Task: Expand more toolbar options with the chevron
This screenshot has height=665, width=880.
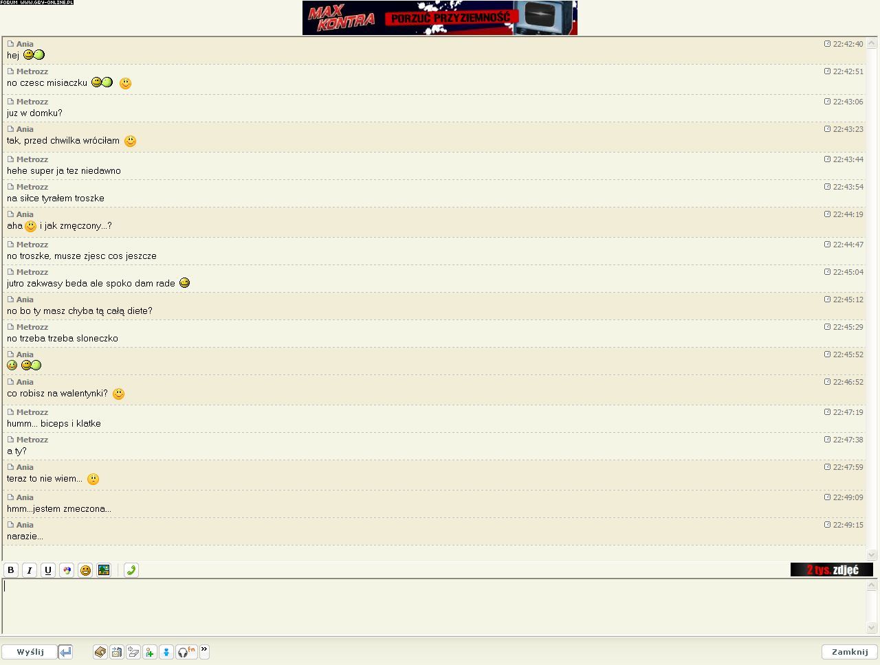Action: [x=204, y=650]
